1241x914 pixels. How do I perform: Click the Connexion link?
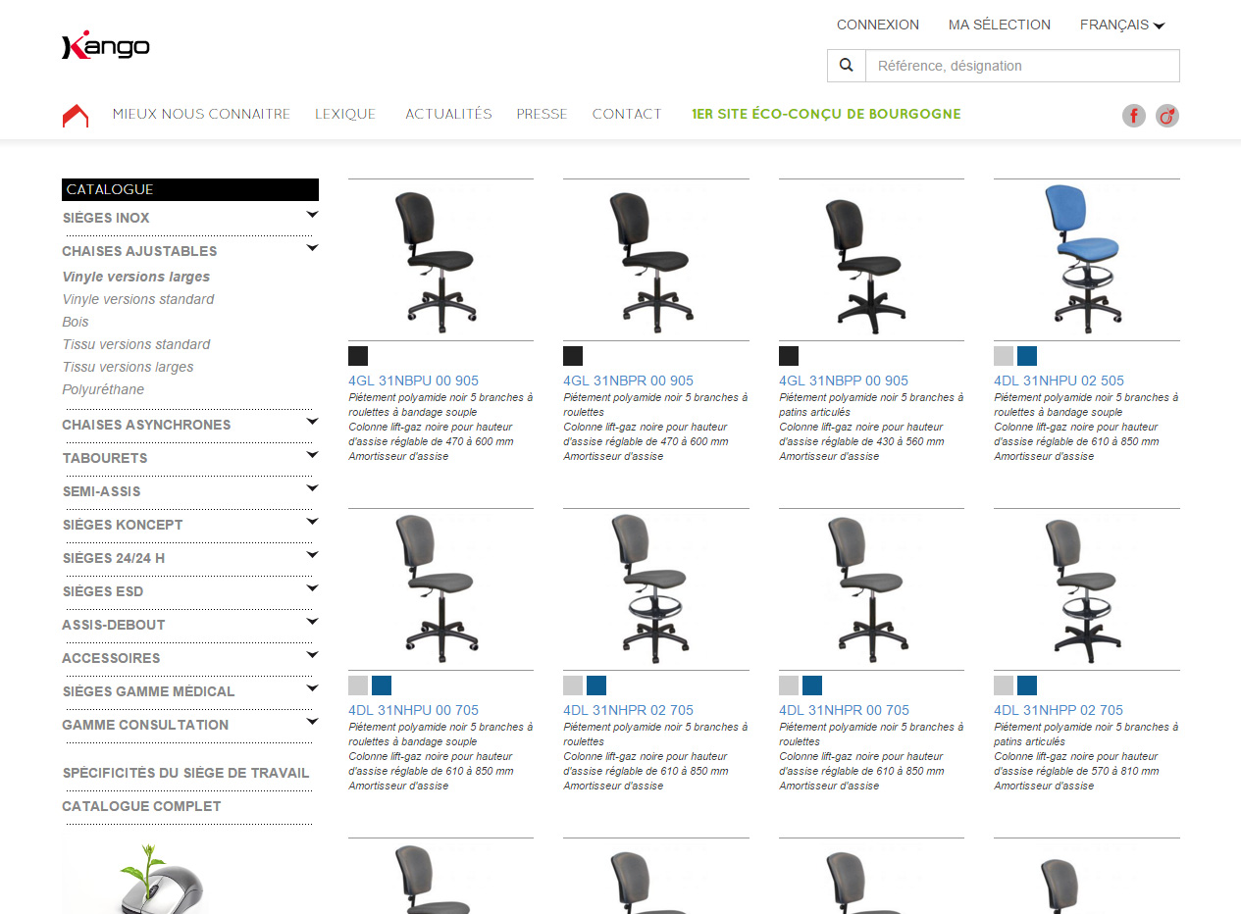(x=878, y=25)
